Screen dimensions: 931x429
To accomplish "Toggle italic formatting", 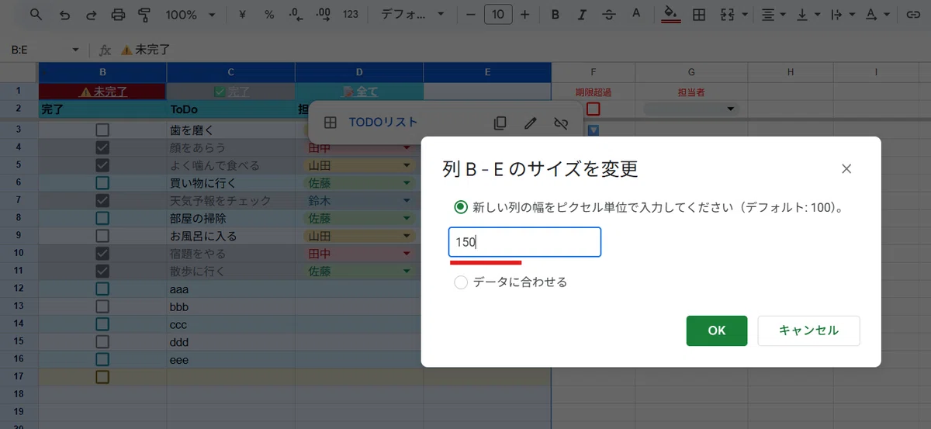I will coord(582,14).
